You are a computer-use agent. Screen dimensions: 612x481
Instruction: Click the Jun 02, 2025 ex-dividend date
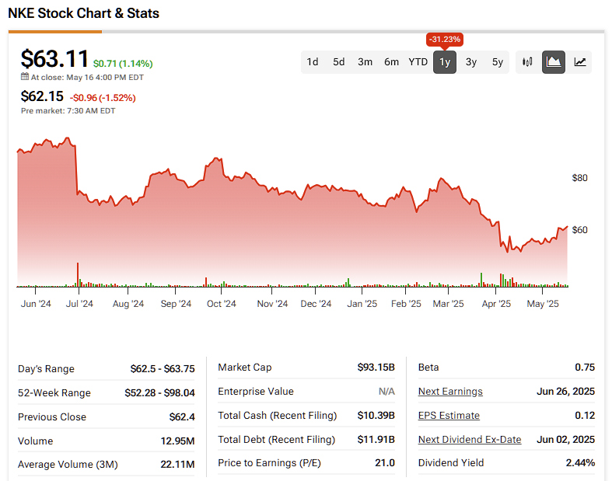(x=565, y=439)
